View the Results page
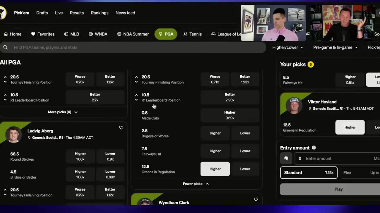Viewport: 380px width, 213px height. point(77,13)
